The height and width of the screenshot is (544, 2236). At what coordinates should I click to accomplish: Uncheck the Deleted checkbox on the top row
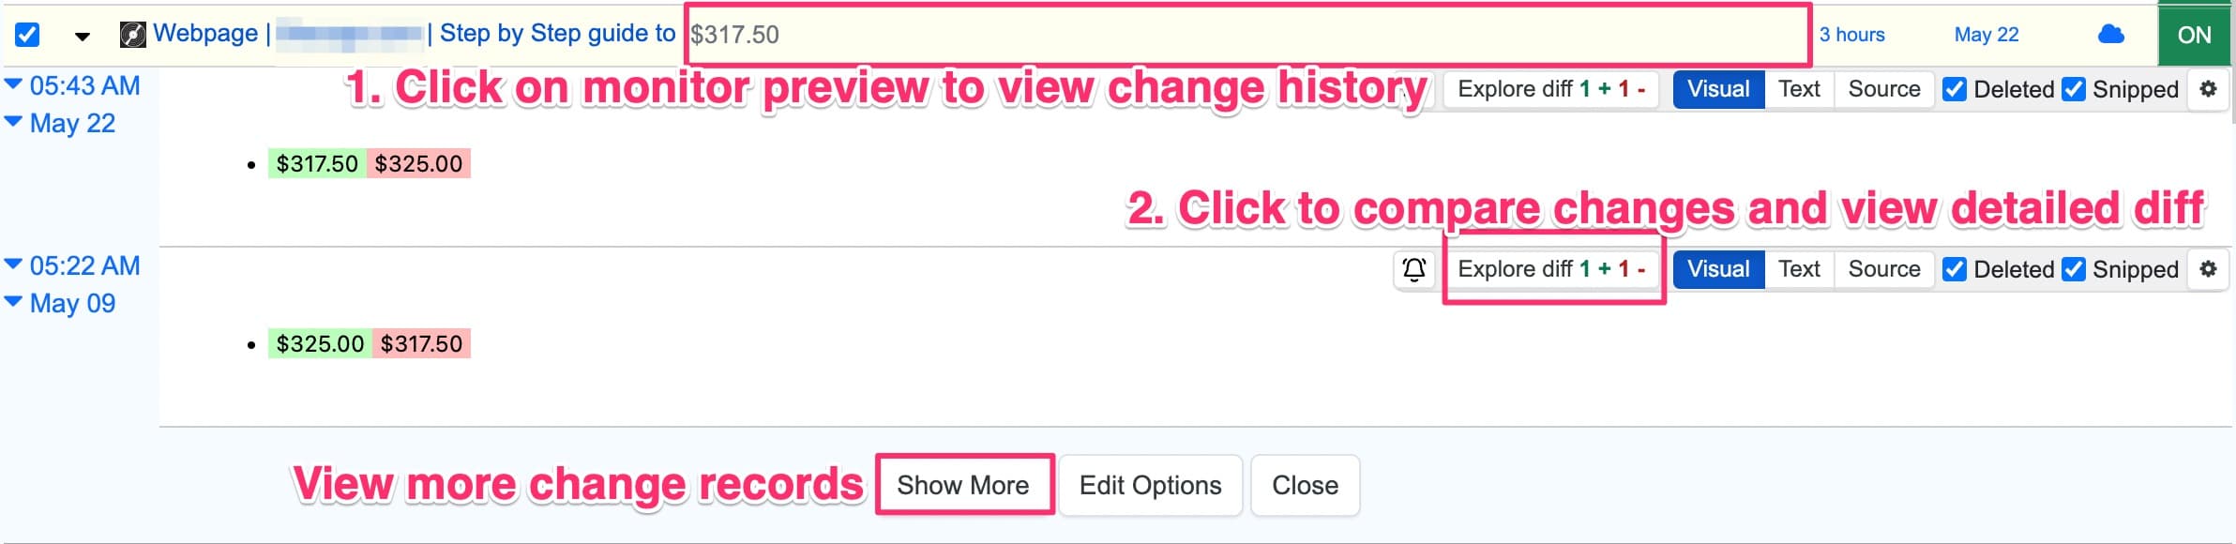1954,89
